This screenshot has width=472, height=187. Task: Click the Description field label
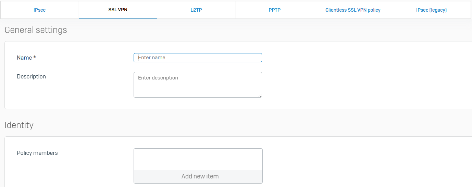(31, 77)
